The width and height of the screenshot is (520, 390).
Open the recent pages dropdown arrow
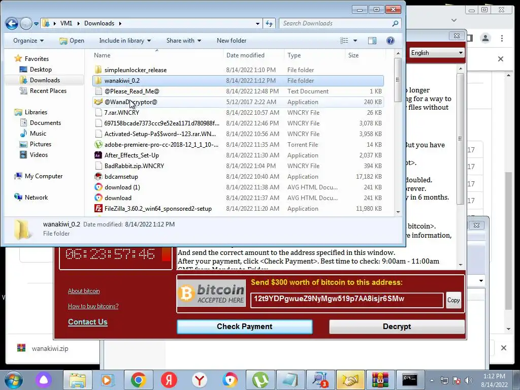[36, 23]
